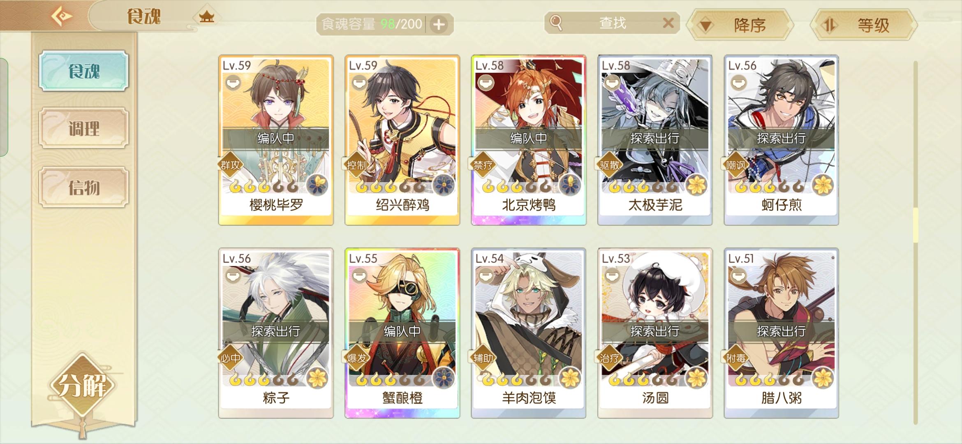The image size is (962, 444).
Task: Switch to the 调理 tab
Action: point(84,128)
